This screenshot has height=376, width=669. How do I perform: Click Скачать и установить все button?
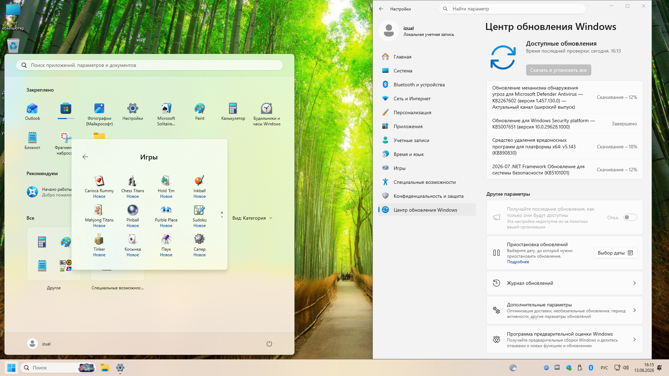click(x=558, y=70)
